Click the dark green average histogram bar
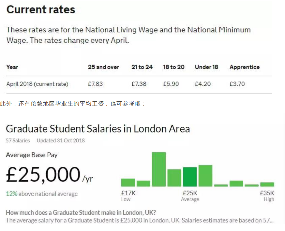Screen dimensions: 285x231 pyautogui.click(x=190, y=177)
